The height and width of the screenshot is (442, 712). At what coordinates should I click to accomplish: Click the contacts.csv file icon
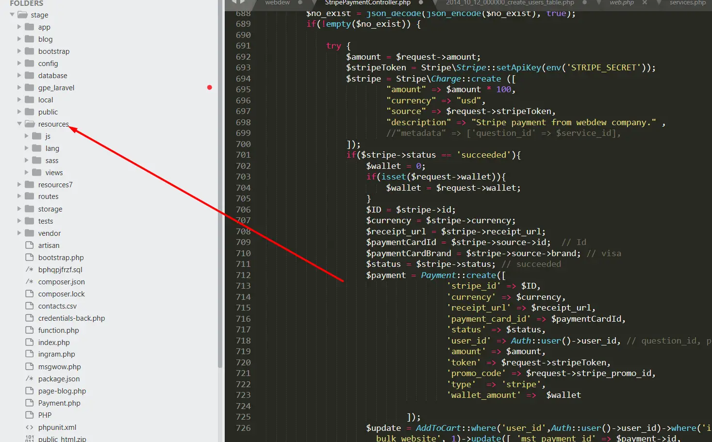[x=30, y=306]
